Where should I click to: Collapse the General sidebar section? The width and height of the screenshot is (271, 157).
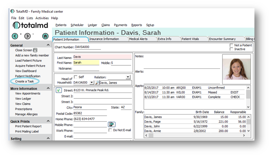[48, 45]
